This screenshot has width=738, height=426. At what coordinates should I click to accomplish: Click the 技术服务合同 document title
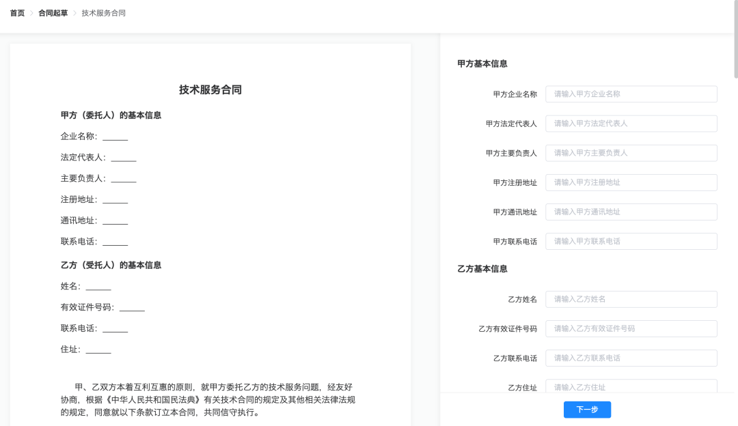pyautogui.click(x=210, y=90)
